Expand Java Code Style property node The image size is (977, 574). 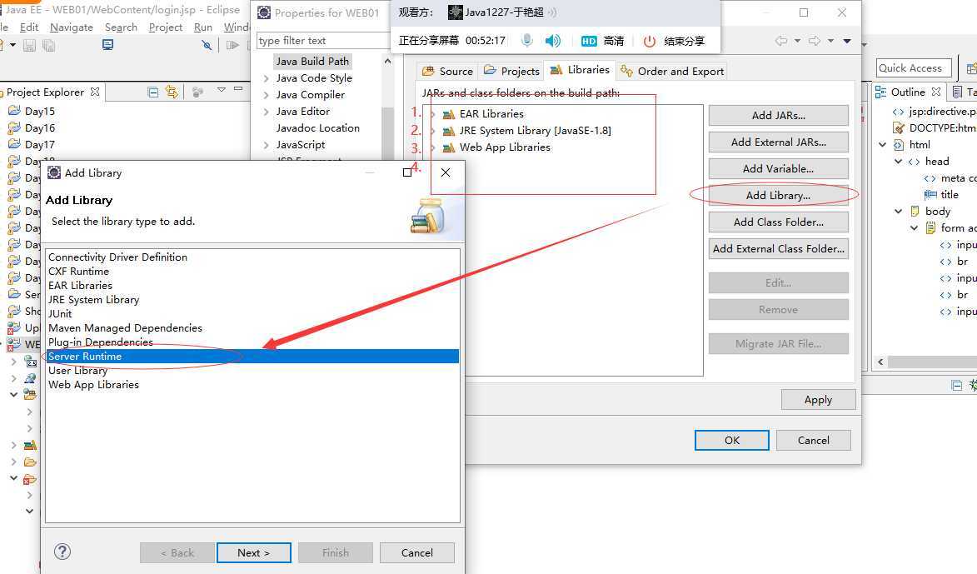click(x=267, y=78)
